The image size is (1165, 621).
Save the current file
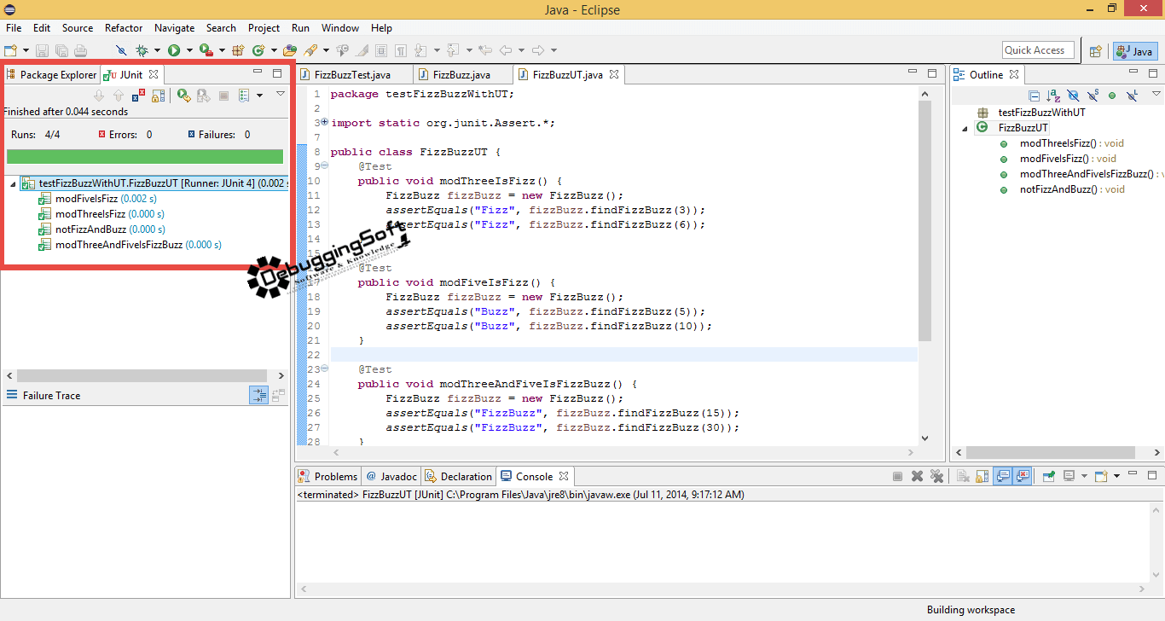point(42,49)
